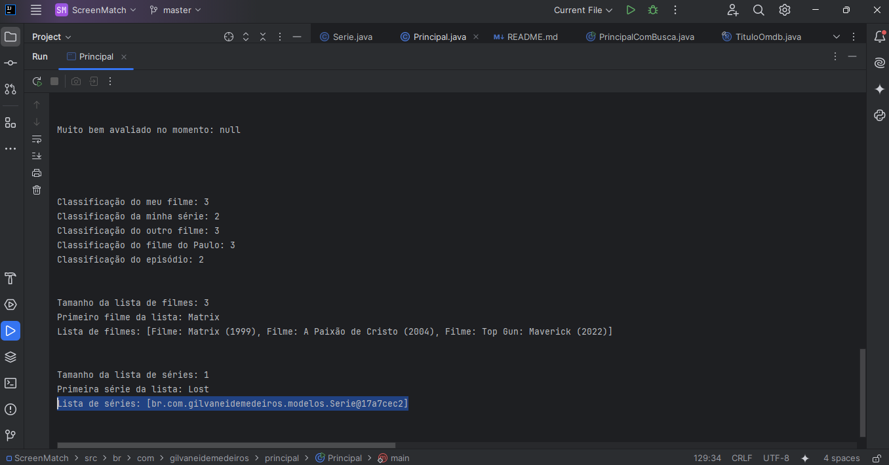Open the Services tool window
This screenshot has height=465, width=889.
(10, 305)
